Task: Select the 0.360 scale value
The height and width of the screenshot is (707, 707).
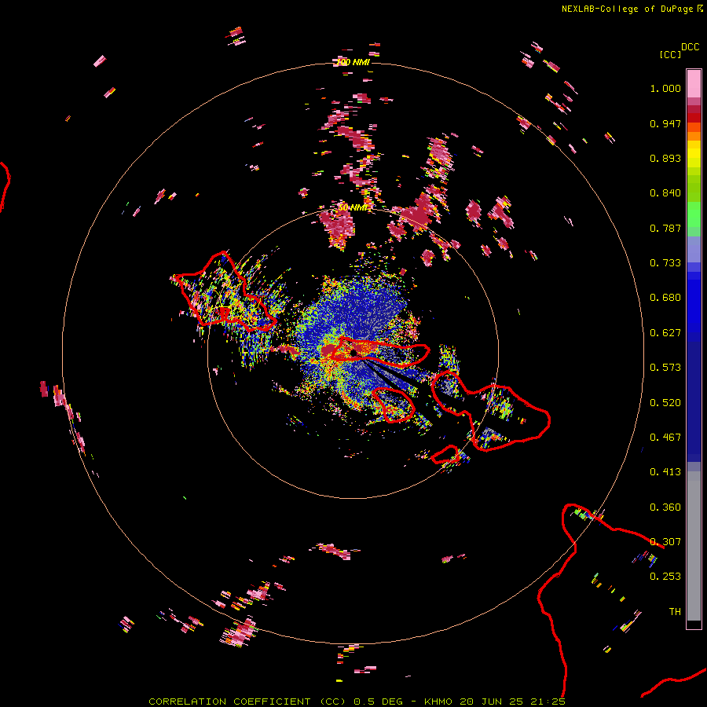Action: click(665, 507)
